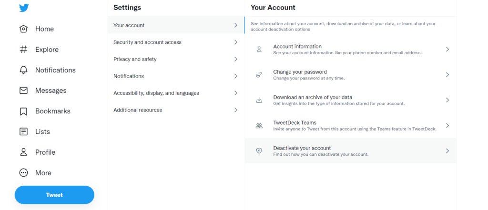
Task: Open Bookmarks using the bookmark icon
Action: pos(23,111)
